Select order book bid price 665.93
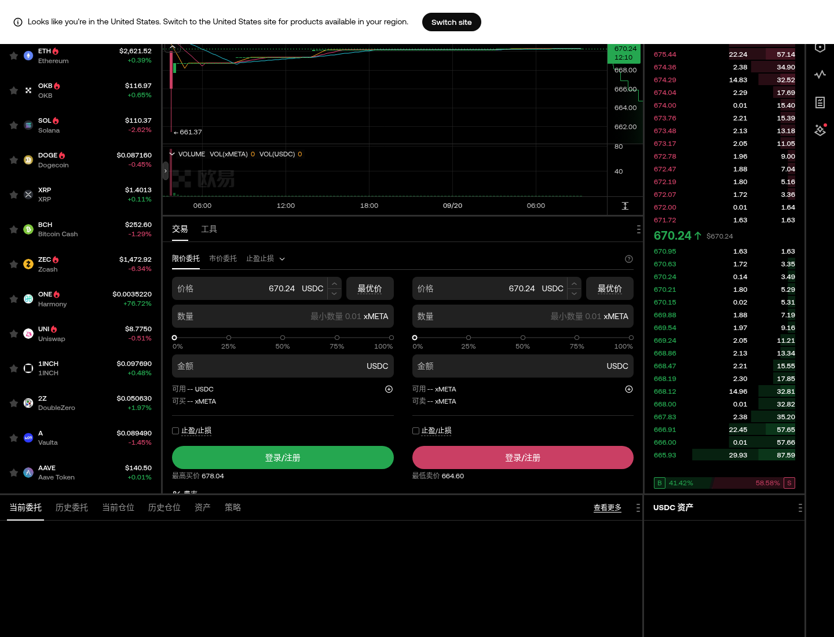 coord(665,455)
